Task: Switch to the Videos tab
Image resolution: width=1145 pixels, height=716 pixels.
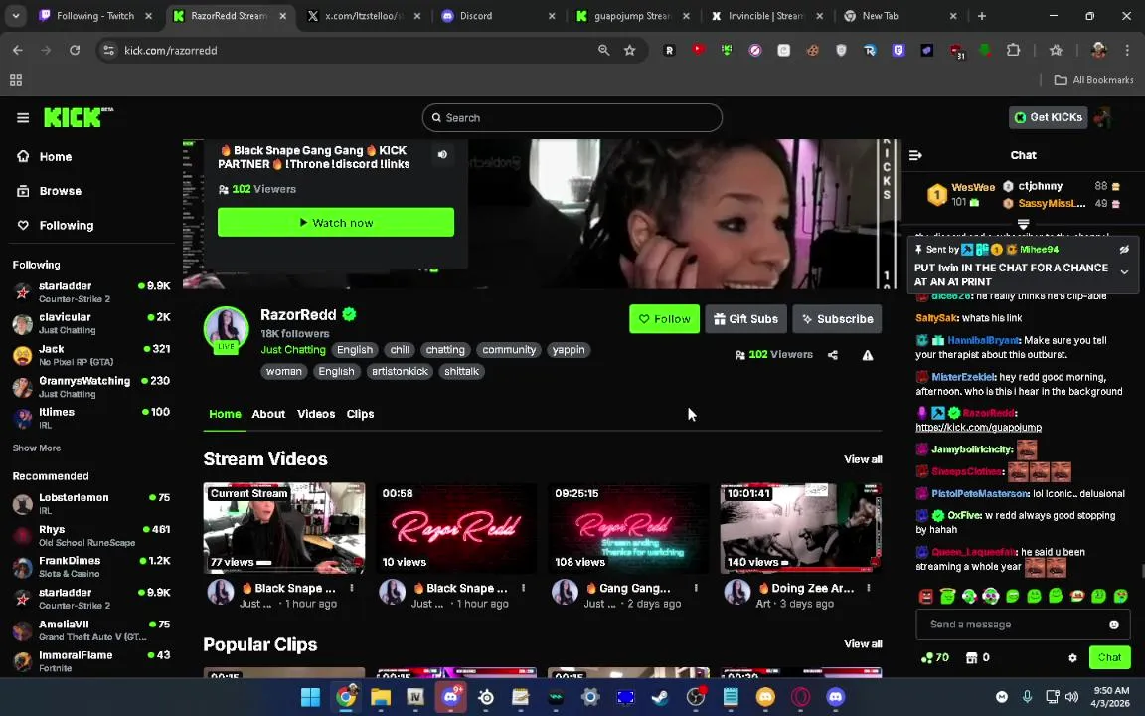Action: 316,414
